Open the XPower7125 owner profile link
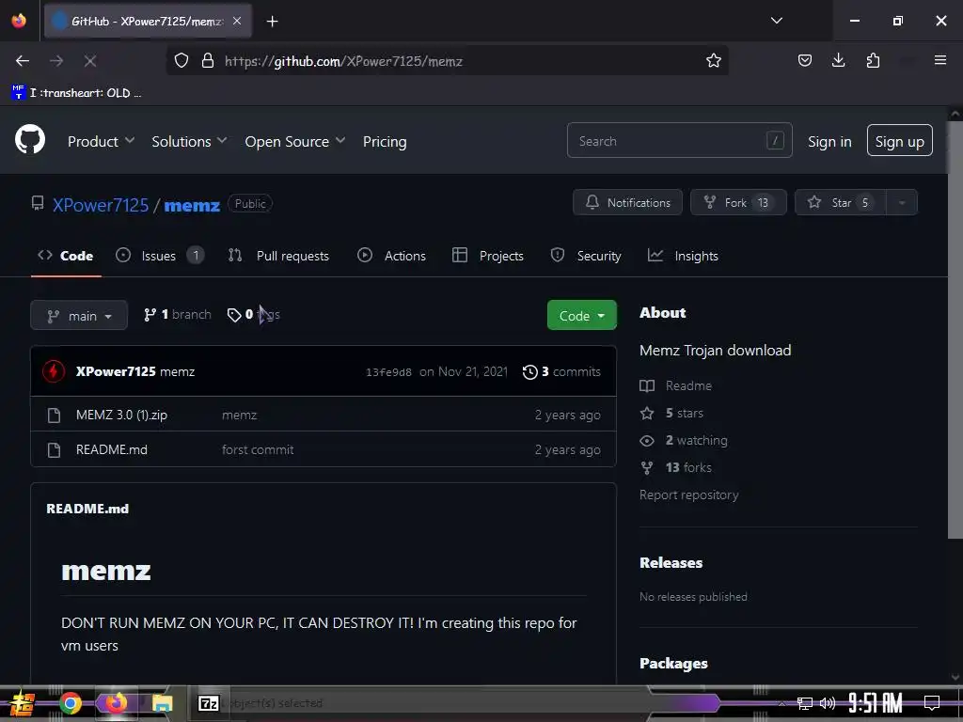The image size is (963, 722). pos(101,204)
